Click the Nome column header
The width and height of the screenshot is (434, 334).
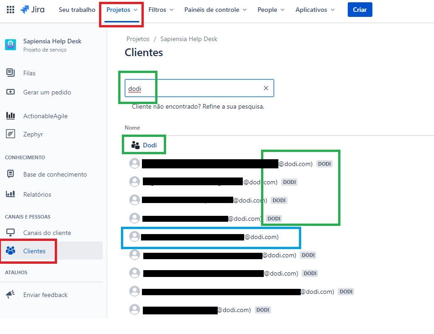tap(132, 128)
